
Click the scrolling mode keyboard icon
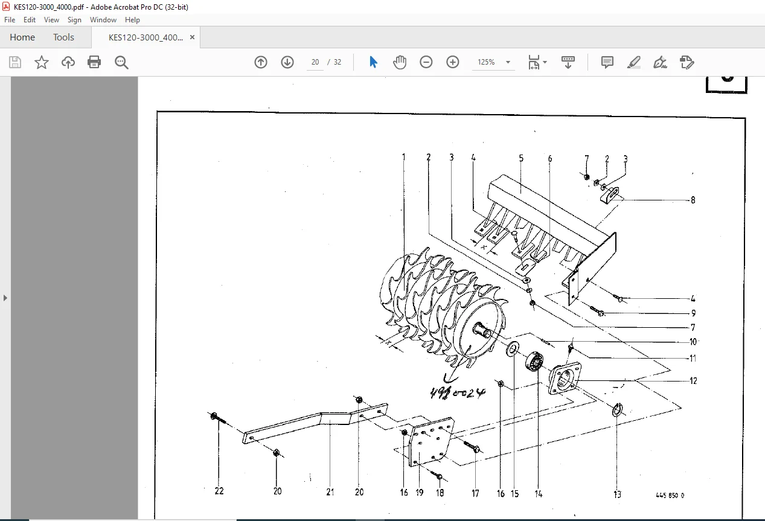[x=568, y=62]
